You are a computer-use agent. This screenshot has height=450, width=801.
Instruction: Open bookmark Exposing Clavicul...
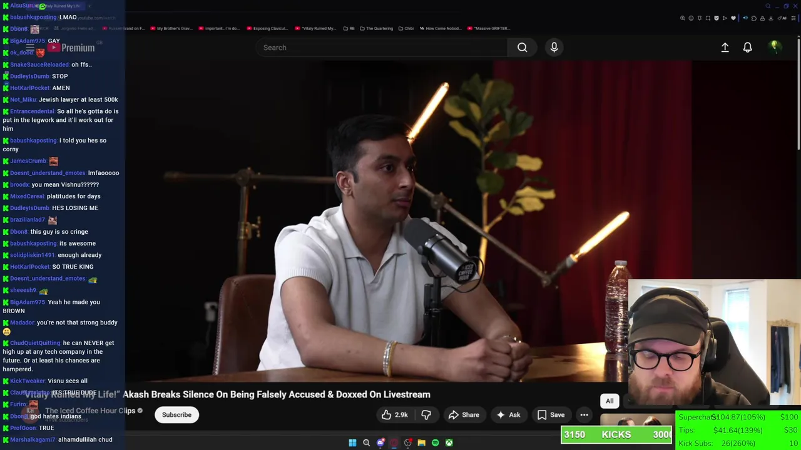click(267, 28)
